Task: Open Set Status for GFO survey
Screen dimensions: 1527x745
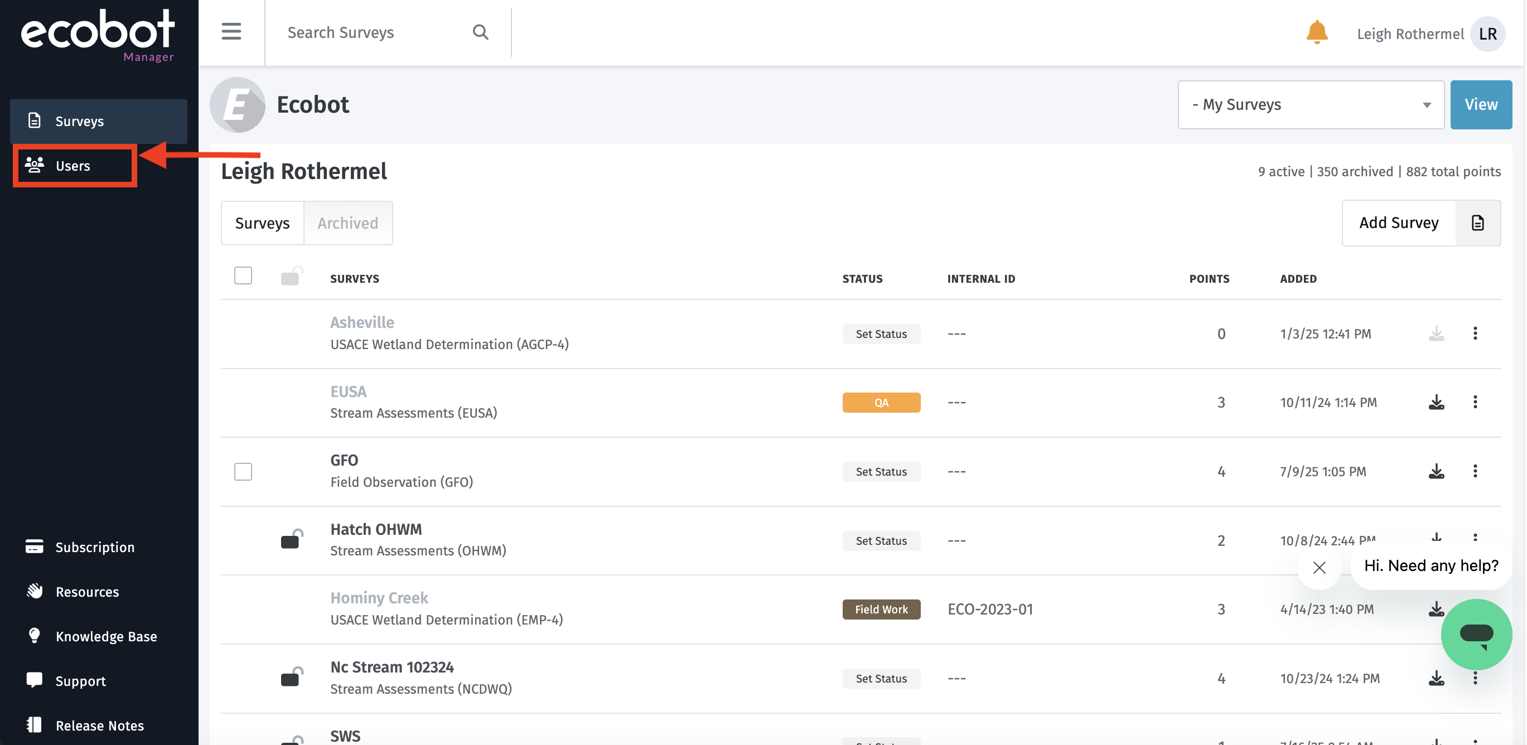Action: (881, 472)
